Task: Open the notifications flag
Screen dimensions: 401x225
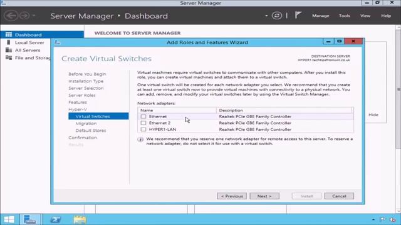Action: pyautogui.click(x=298, y=15)
